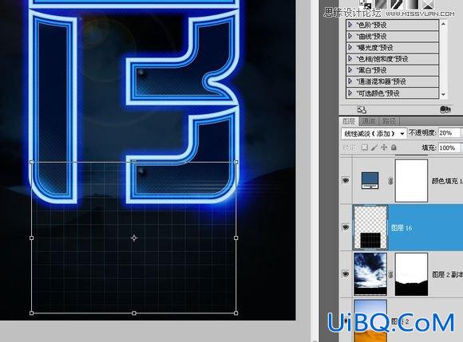Click lock all padlock icon

coord(394,147)
